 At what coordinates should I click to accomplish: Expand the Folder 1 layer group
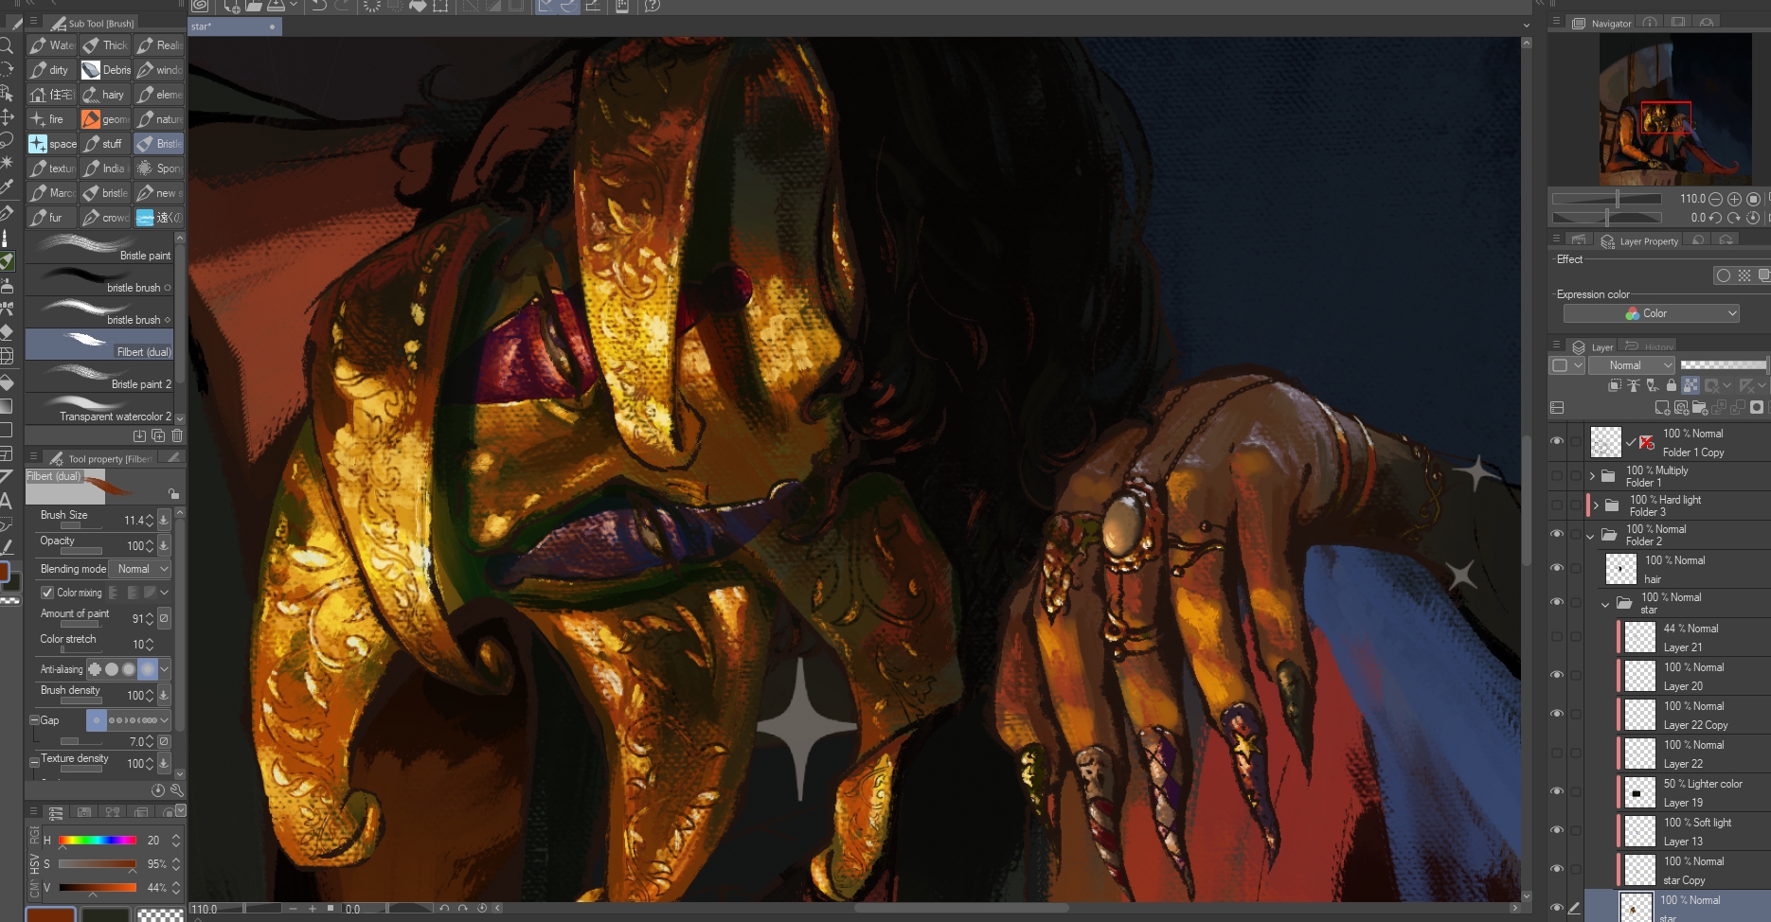tap(1592, 476)
